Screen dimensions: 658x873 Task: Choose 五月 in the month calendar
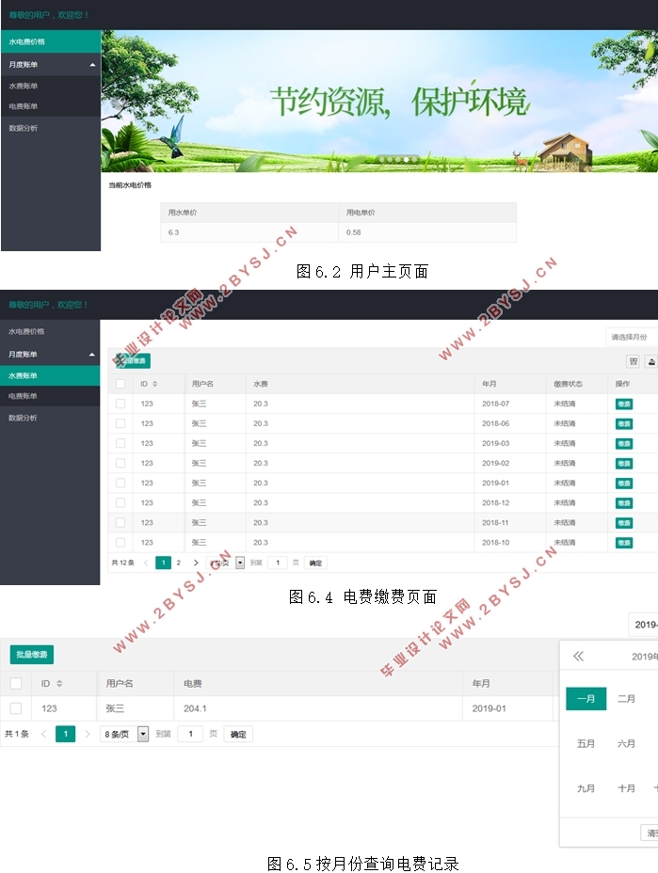coord(586,743)
